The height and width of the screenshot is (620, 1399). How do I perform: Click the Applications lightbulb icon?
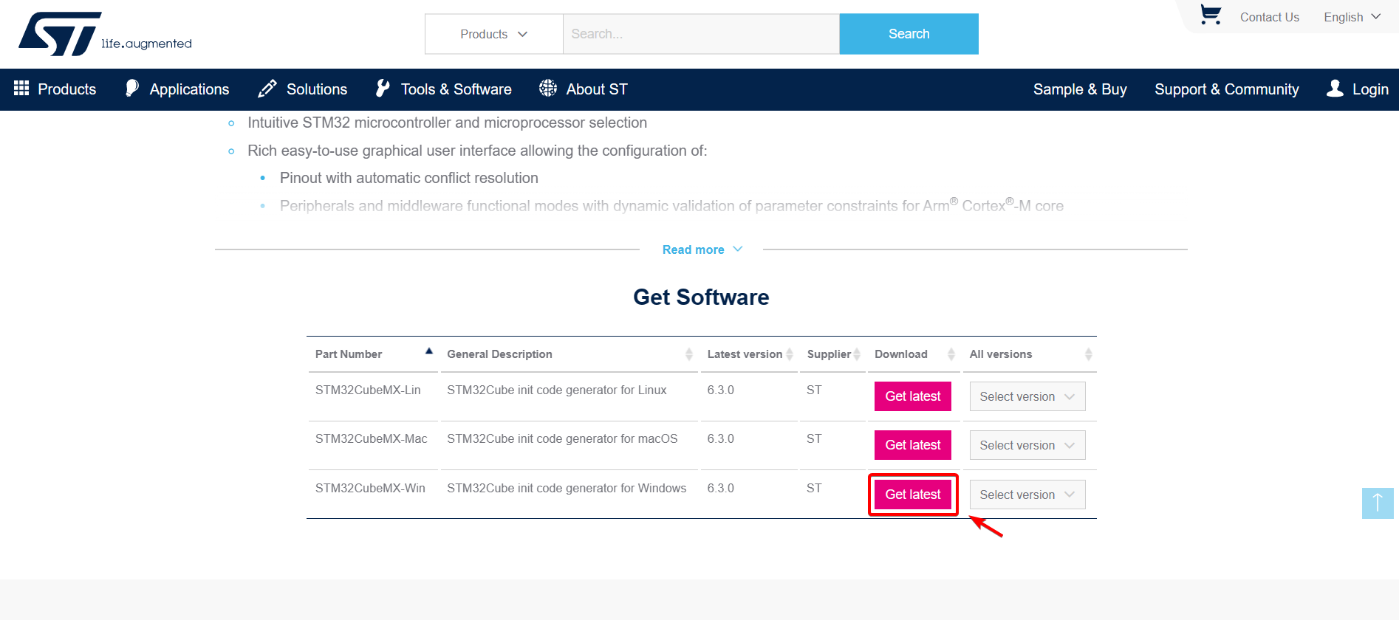point(132,89)
